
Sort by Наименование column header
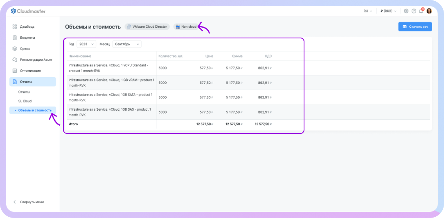point(80,56)
